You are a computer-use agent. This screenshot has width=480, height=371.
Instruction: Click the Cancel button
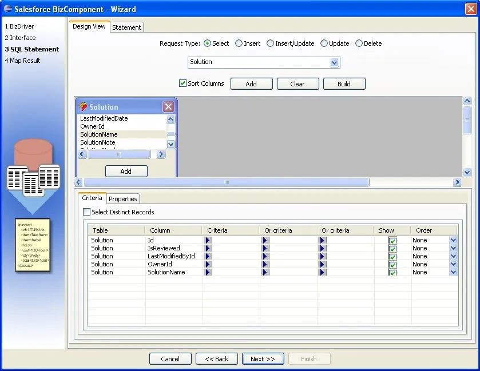point(170,359)
